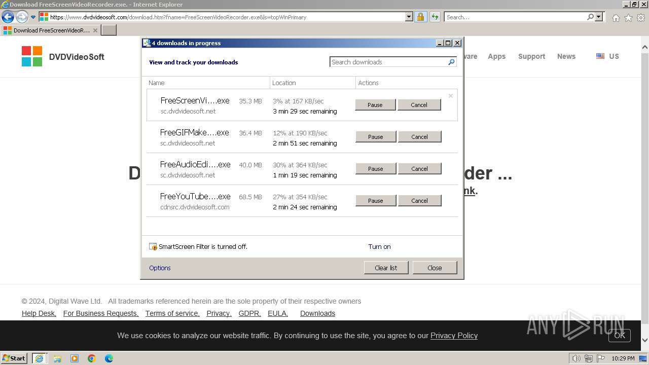Click the magnifier icon in IE search box

tap(590, 17)
